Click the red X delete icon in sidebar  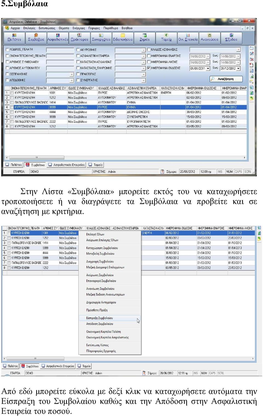(251, 59)
